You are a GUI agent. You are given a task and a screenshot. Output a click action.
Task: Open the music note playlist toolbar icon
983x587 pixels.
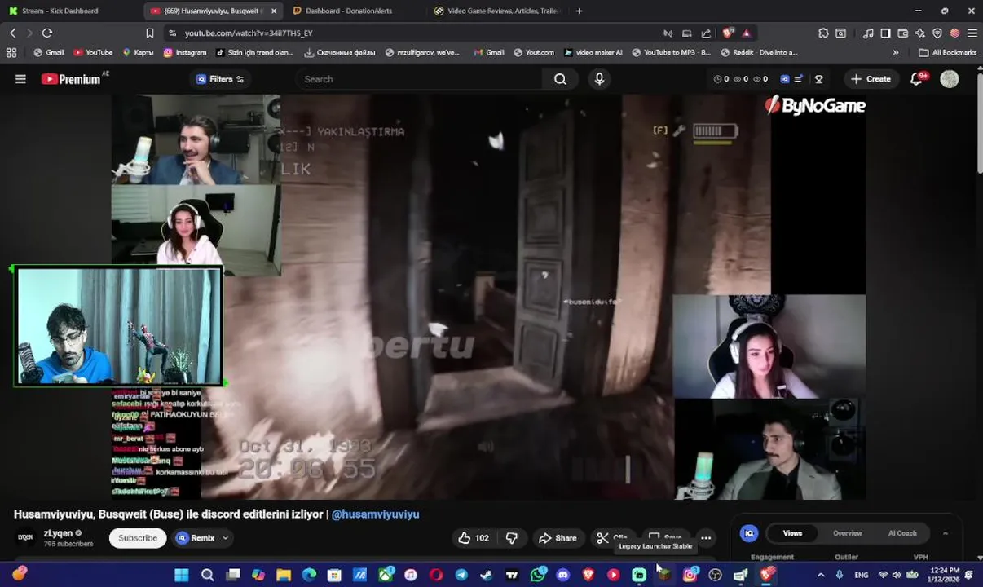(868, 33)
